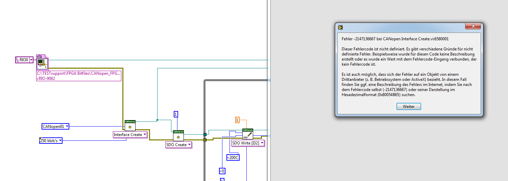Viewport: 508px width, 181px height.
Task: Click the Weiter button in error dialog
Action: coord(409,106)
